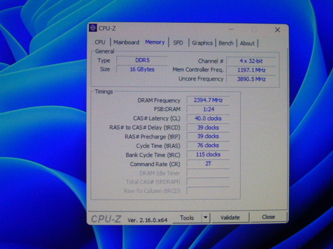Select the Memory tab
The width and height of the screenshot is (333, 249).
pyautogui.click(x=155, y=42)
